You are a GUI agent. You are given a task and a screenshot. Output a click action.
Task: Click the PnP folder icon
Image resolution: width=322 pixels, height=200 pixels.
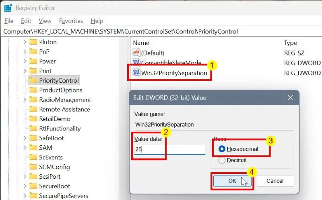click(x=33, y=51)
